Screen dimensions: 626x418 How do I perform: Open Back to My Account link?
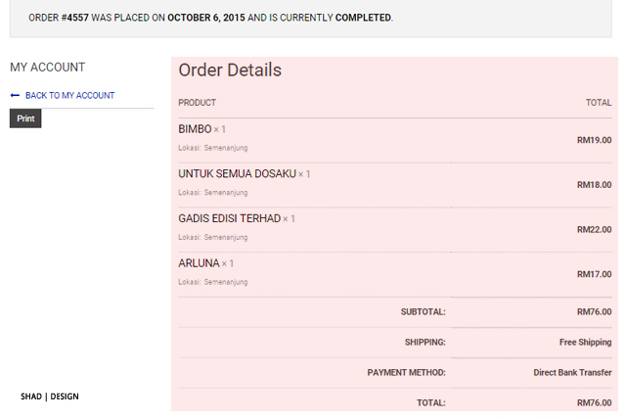(69, 96)
